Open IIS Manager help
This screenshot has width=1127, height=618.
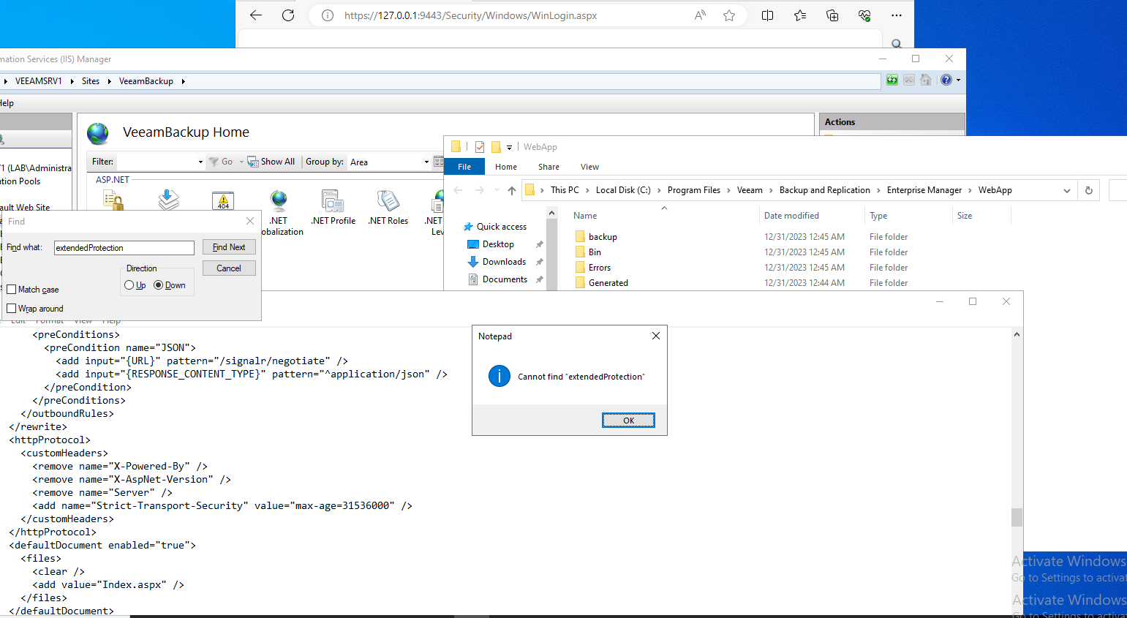click(x=946, y=80)
